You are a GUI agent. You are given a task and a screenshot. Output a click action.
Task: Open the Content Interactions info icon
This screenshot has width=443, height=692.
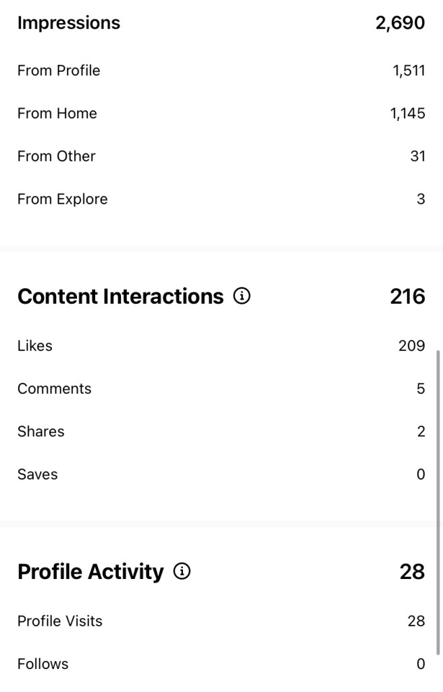(242, 296)
